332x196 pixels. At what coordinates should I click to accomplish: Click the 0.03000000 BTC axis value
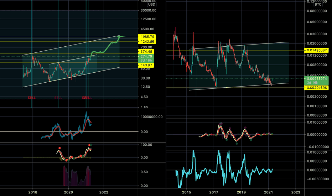pyautogui.click(x=317, y=34)
